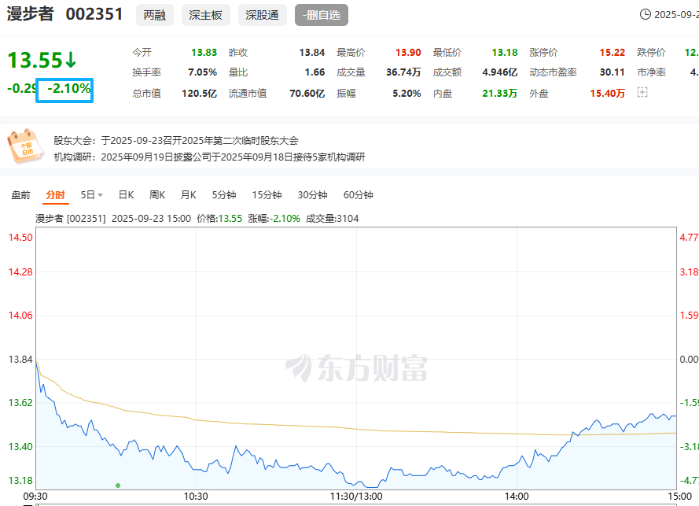
Task: Click the 总市值 value 120.5亿
Action: (x=199, y=94)
